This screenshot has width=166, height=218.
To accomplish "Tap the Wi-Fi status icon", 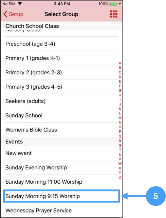I will pos(20,4).
